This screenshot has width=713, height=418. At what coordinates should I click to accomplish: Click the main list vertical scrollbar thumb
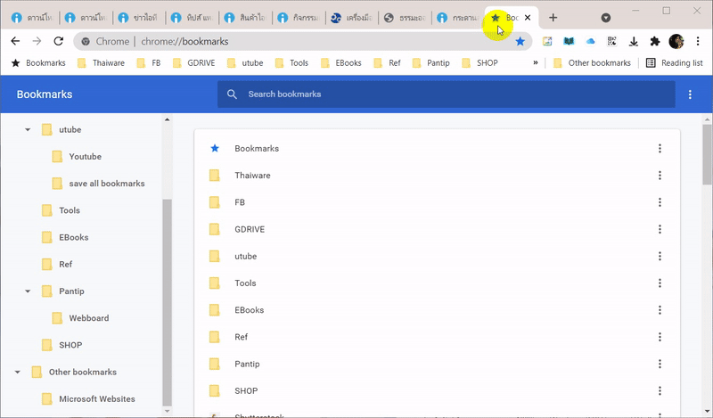click(707, 155)
